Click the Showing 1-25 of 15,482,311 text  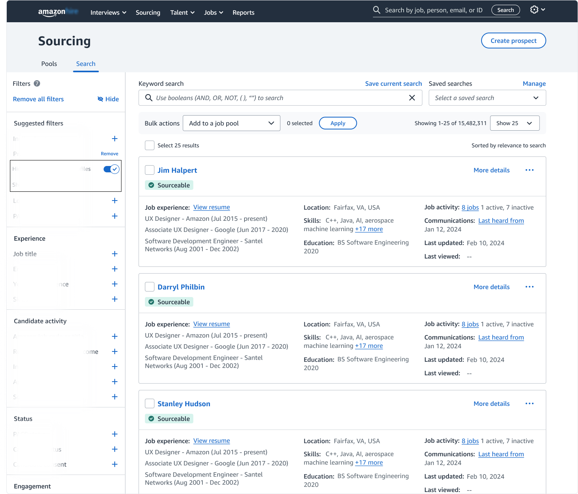click(x=451, y=123)
